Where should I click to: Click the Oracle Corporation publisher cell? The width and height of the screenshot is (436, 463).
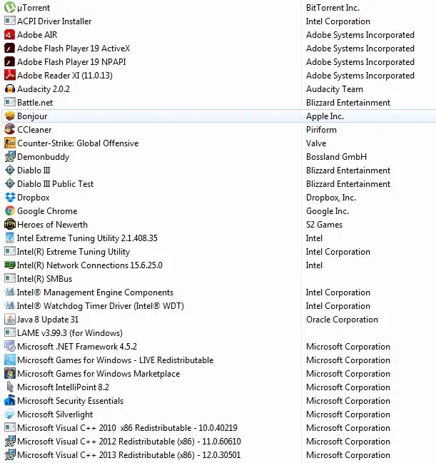click(342, 320)
